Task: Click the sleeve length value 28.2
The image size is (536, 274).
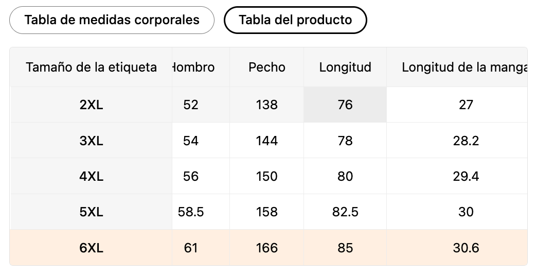Action: [466, 141]
